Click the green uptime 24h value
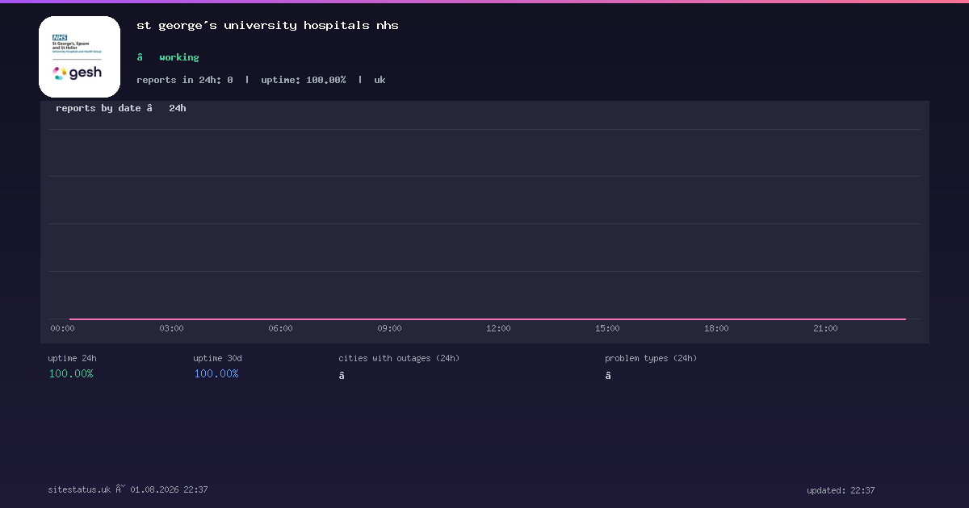 (x=71, y=373)
